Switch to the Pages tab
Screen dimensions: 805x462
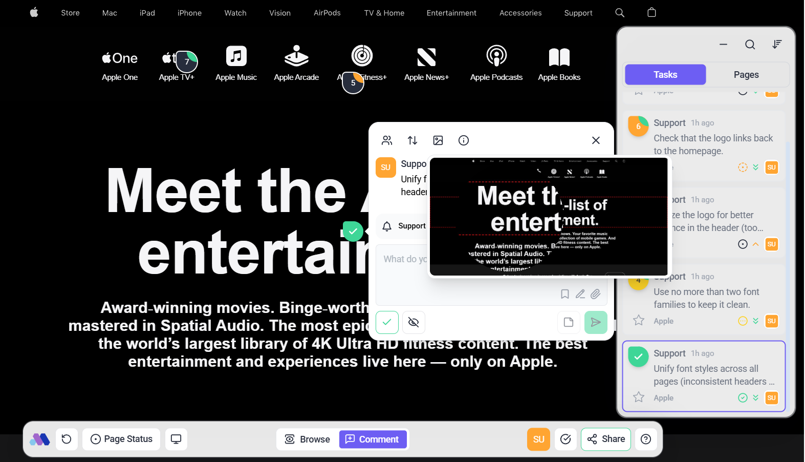tap(746, 75)
